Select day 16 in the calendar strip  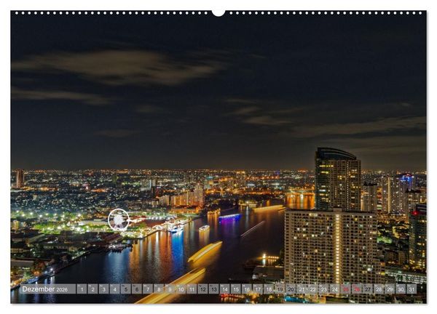[247, 289]
